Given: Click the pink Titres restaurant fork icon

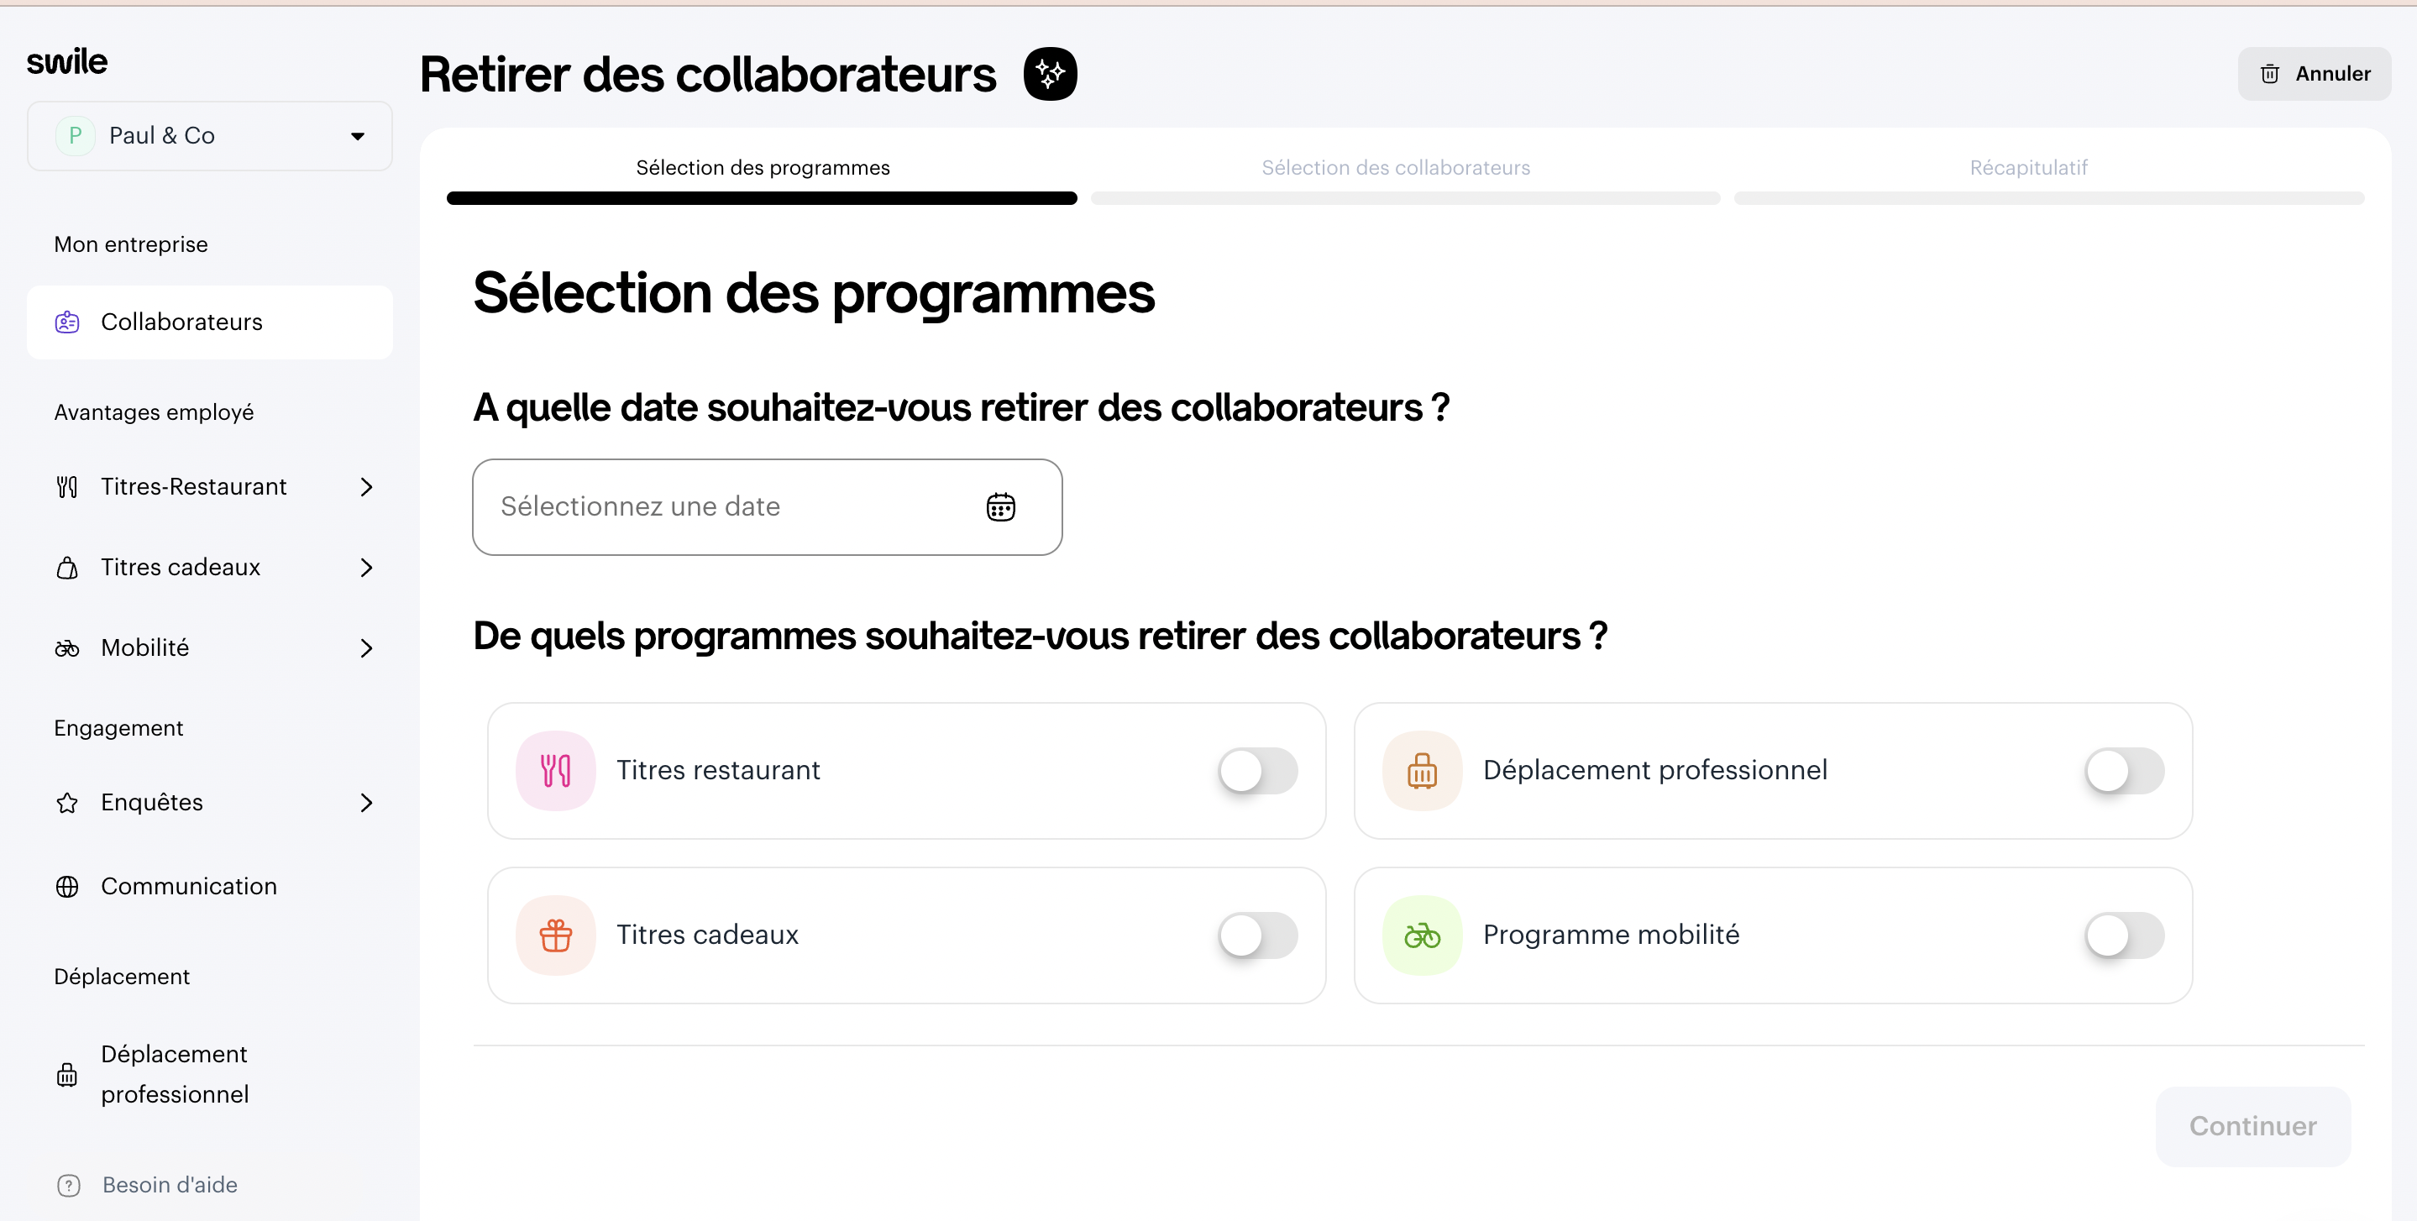Looking at the screenshot, I should (x=555, y=771).
